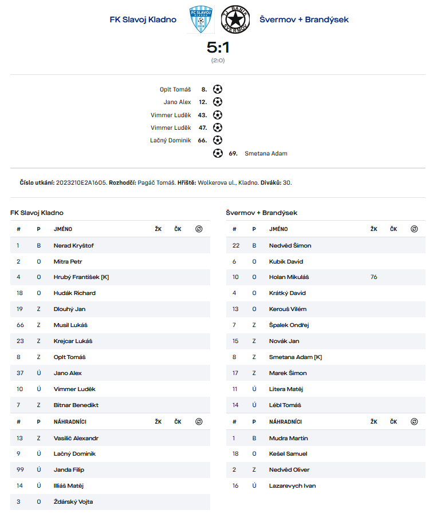Click the goal ball icon at minute 66
Viewport: 437px width, 514px height.
coord(218,140)
